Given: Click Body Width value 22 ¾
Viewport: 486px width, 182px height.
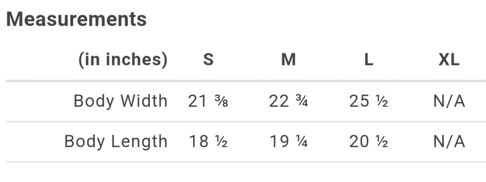Looking at the screenshot, I should pos(288,101).
